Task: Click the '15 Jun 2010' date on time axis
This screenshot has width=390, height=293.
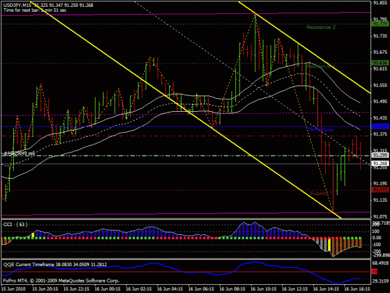Action: point(13,289)
